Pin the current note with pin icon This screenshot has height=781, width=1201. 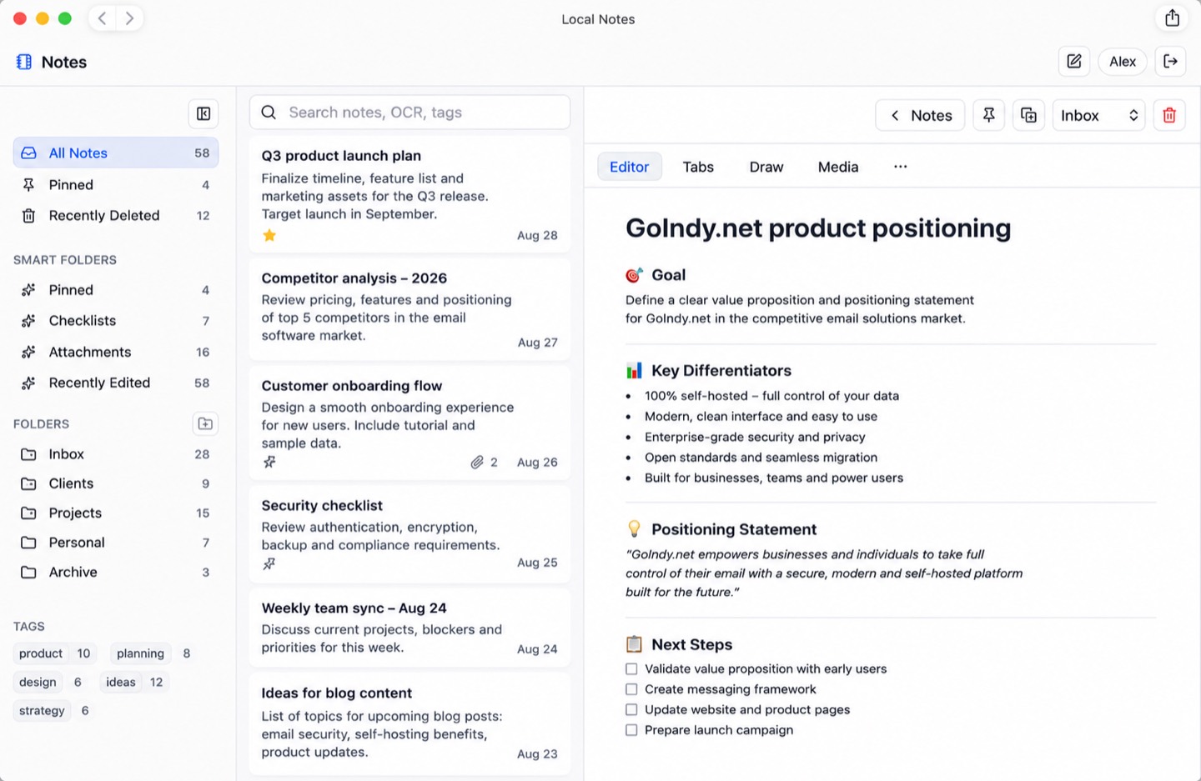988,115
